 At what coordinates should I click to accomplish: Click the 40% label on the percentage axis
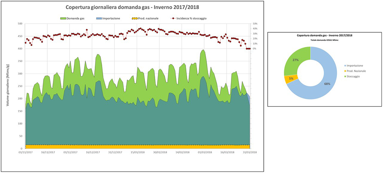[x=255, y=29]
